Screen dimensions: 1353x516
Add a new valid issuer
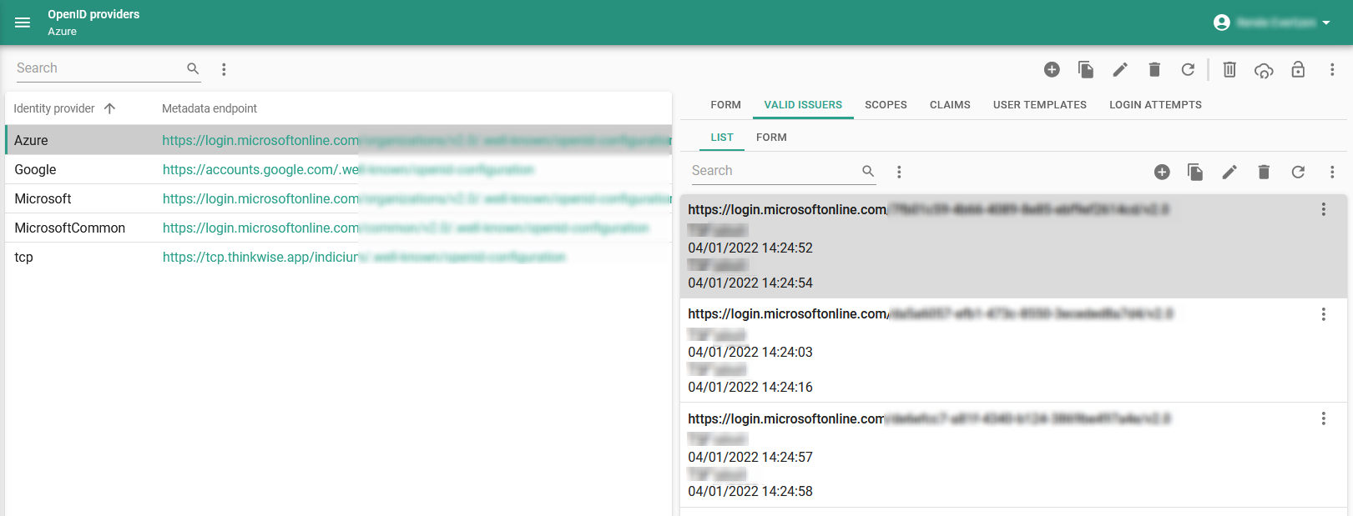(x=1162, y=172)
